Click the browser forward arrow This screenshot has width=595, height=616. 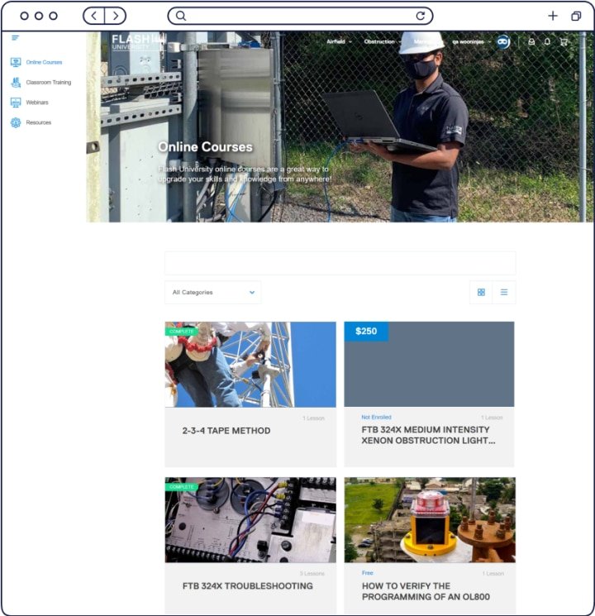tap(116, 16)
